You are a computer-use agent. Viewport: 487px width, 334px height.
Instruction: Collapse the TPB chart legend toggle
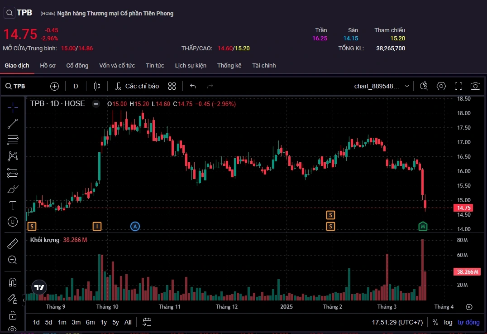click(96, 104)
